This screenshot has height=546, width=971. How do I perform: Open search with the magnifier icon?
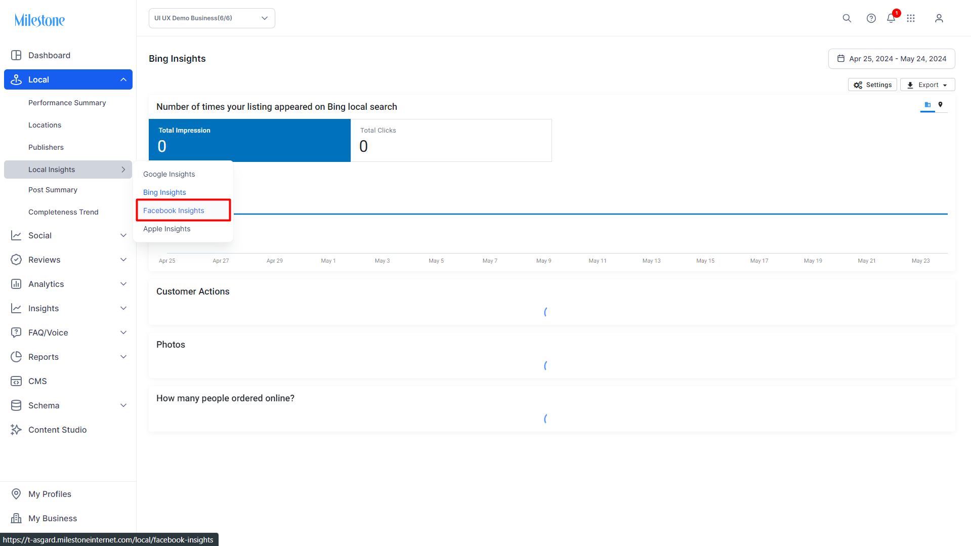(x=847, y=18)
